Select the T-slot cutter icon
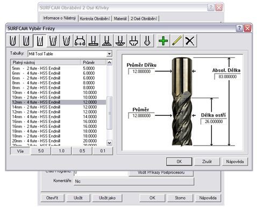The image size is (257, 208). click(x=94, y=41)
